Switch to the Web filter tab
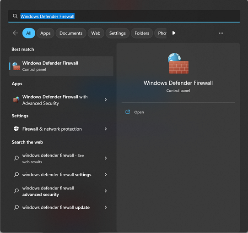The image size is (248, 233). (x=96, y=33)
